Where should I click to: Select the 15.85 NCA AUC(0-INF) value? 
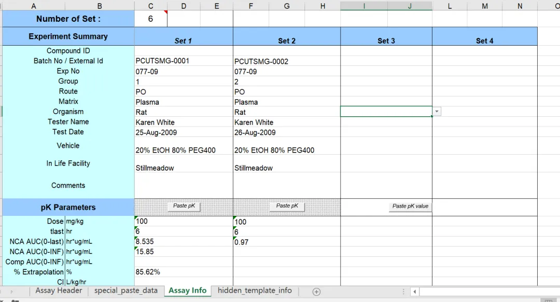184,252
